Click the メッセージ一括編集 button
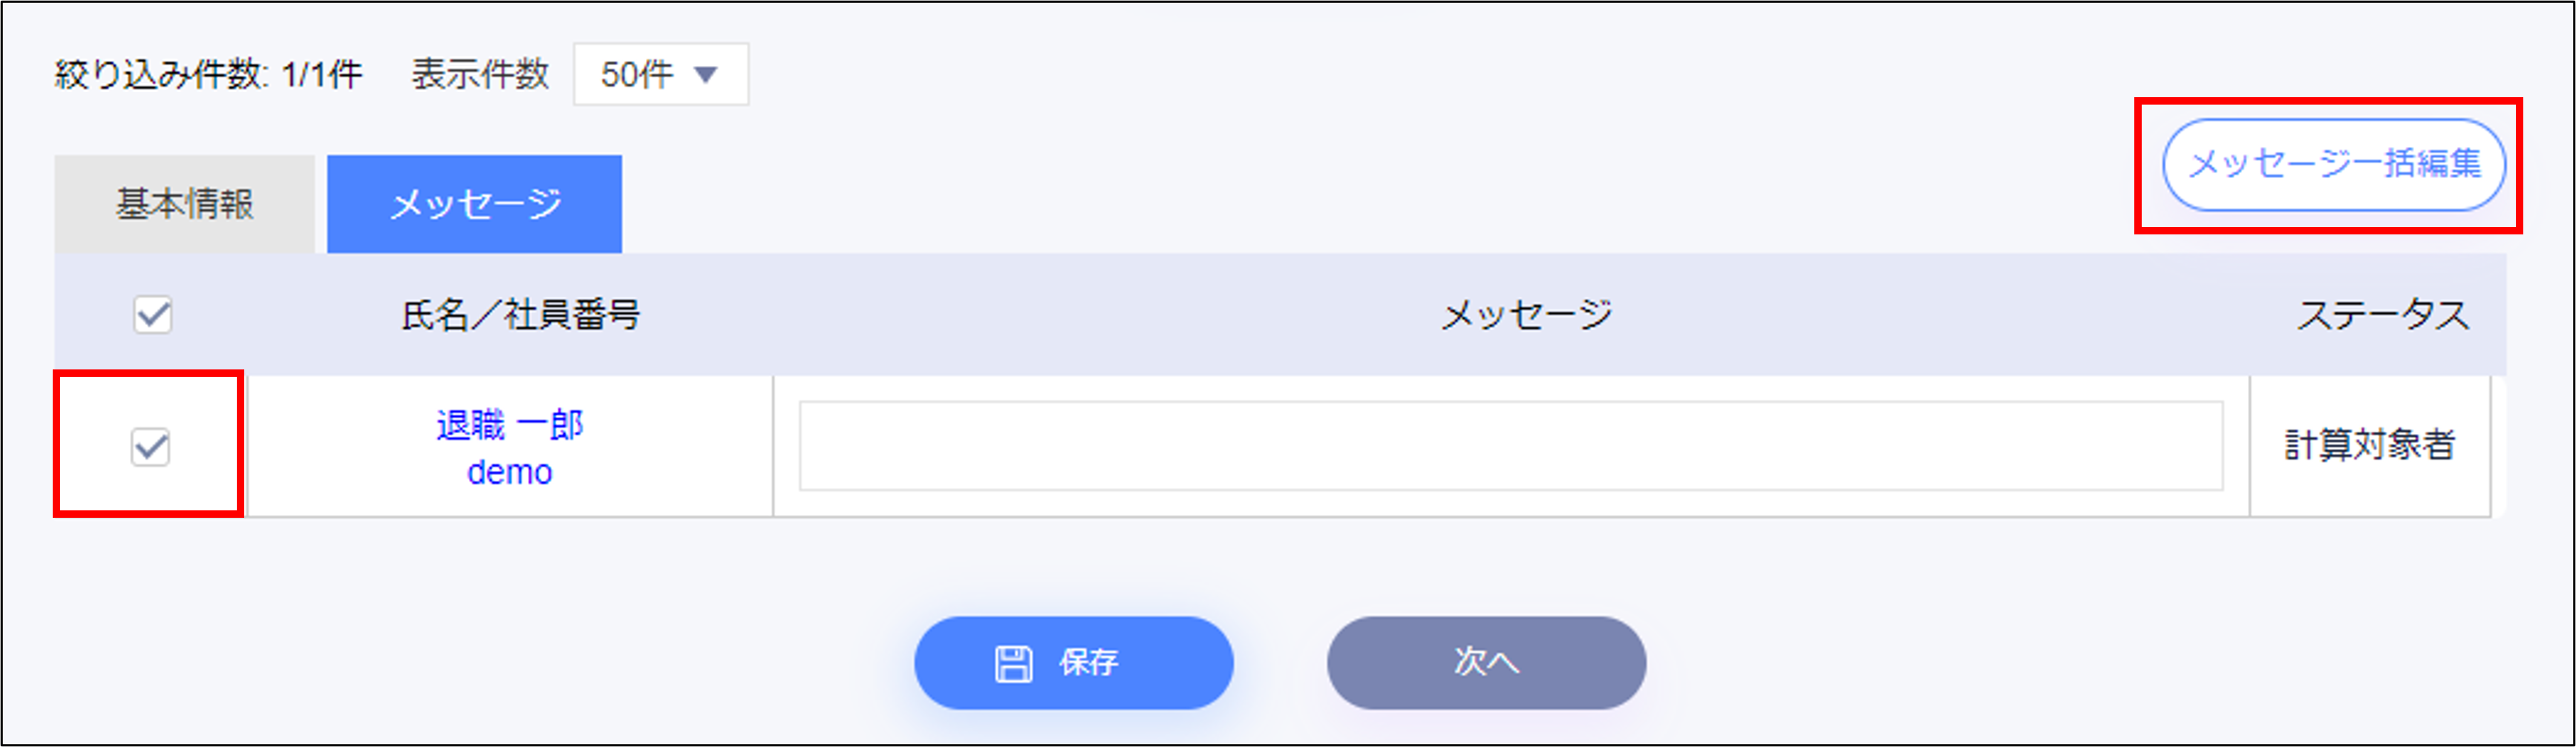The image size is (2576, 747). pyautogui.click(x=2333, y=165)
